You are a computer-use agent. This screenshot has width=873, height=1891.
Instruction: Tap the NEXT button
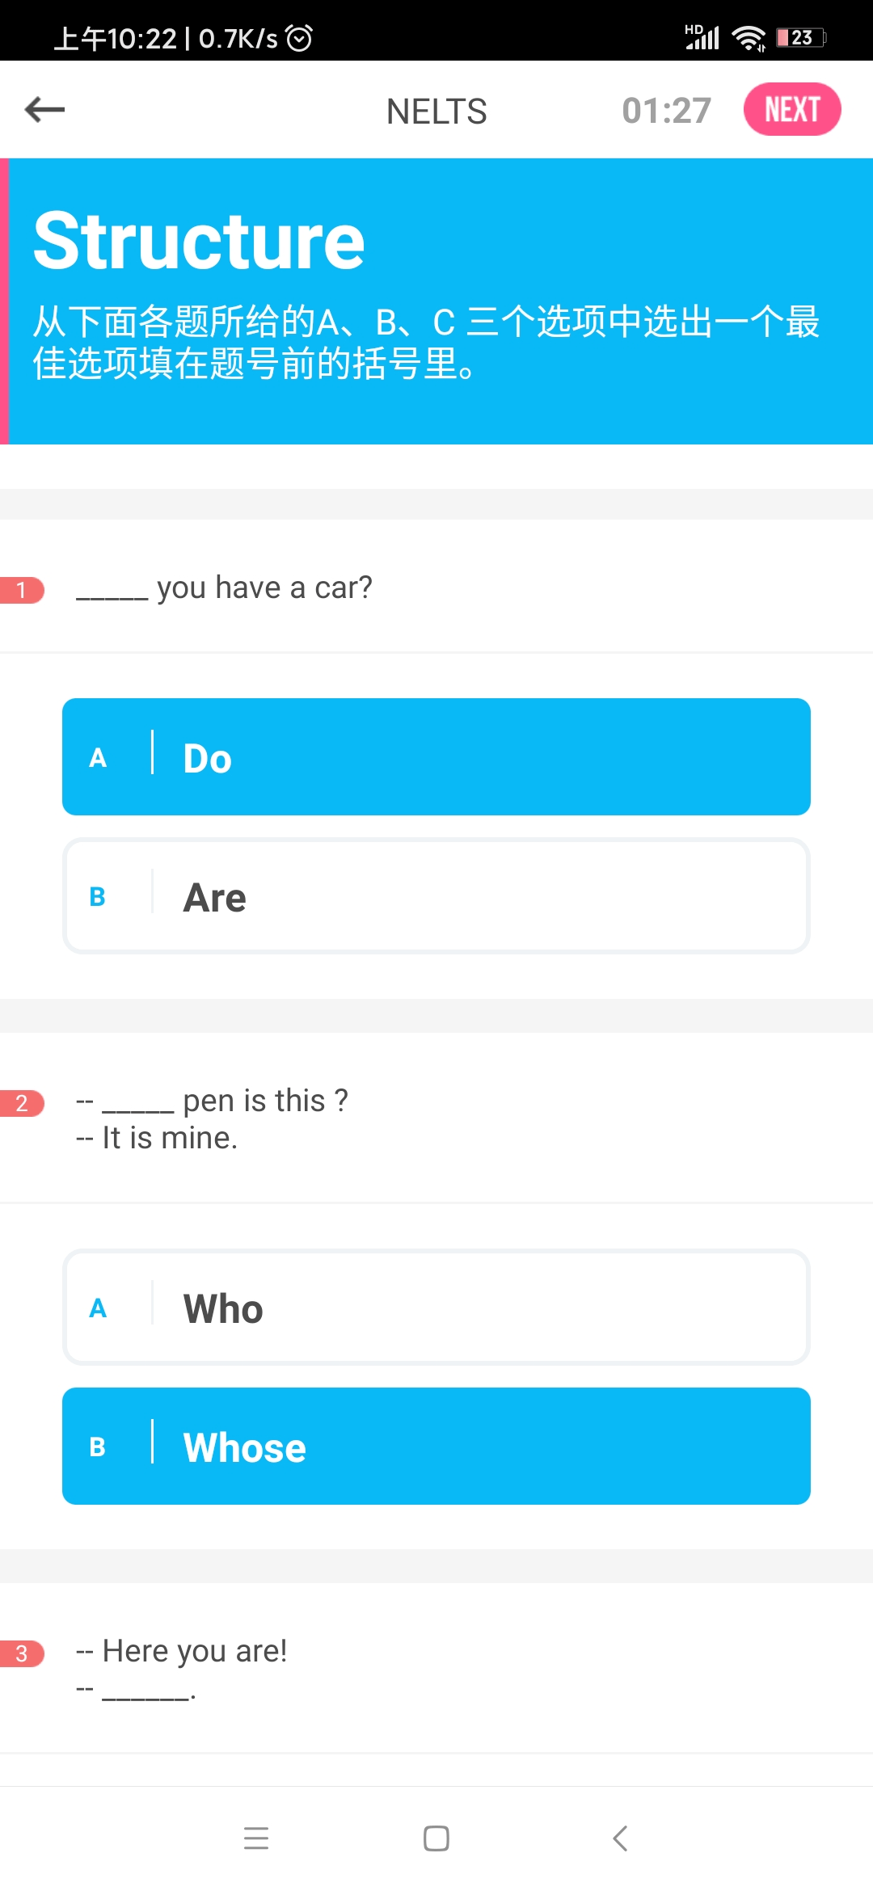pos(792,109)
